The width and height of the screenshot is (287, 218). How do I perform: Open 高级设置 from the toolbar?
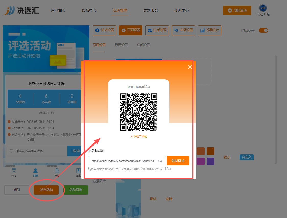coord(183,30)
